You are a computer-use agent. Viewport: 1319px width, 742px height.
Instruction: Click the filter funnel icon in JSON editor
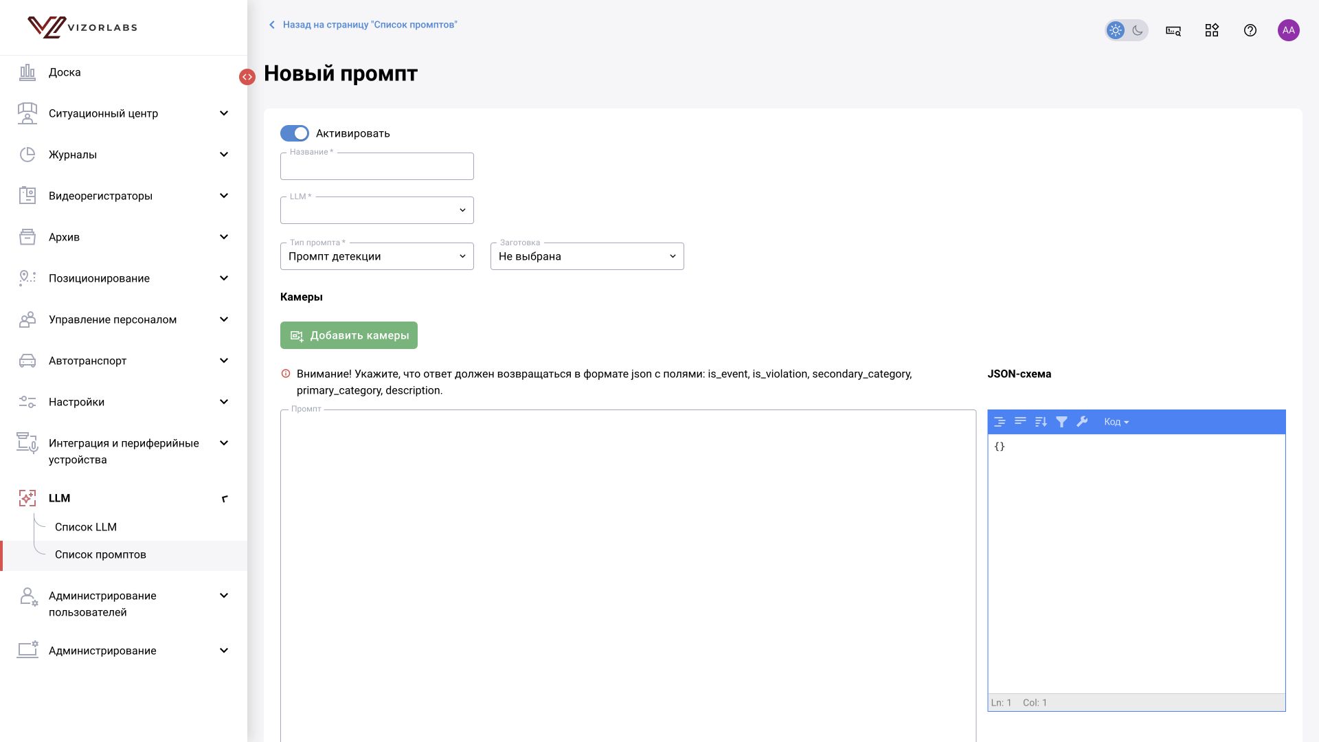(x=1061, y=422)
